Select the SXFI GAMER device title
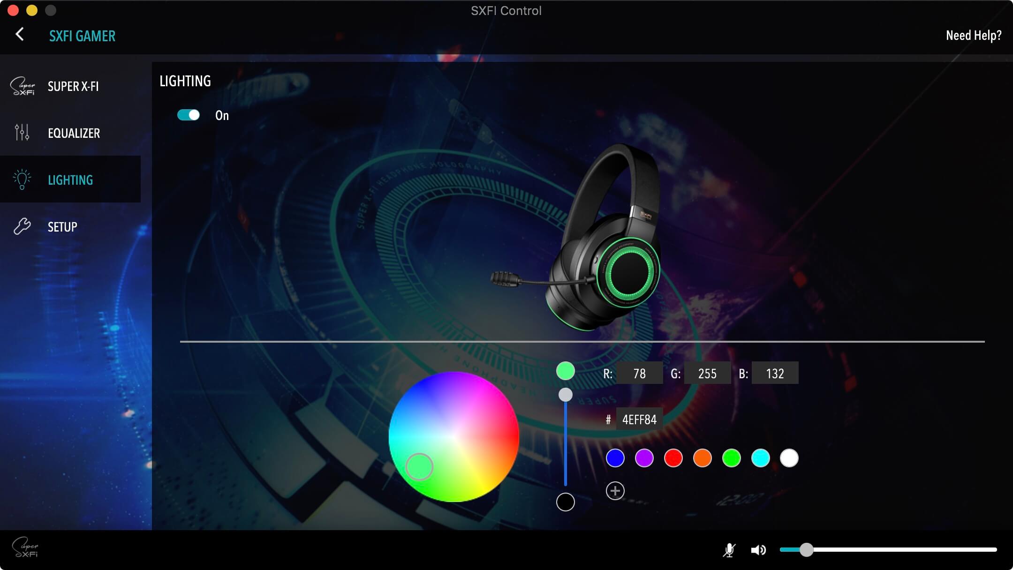1013x570 pixels. tap(82, 36)
